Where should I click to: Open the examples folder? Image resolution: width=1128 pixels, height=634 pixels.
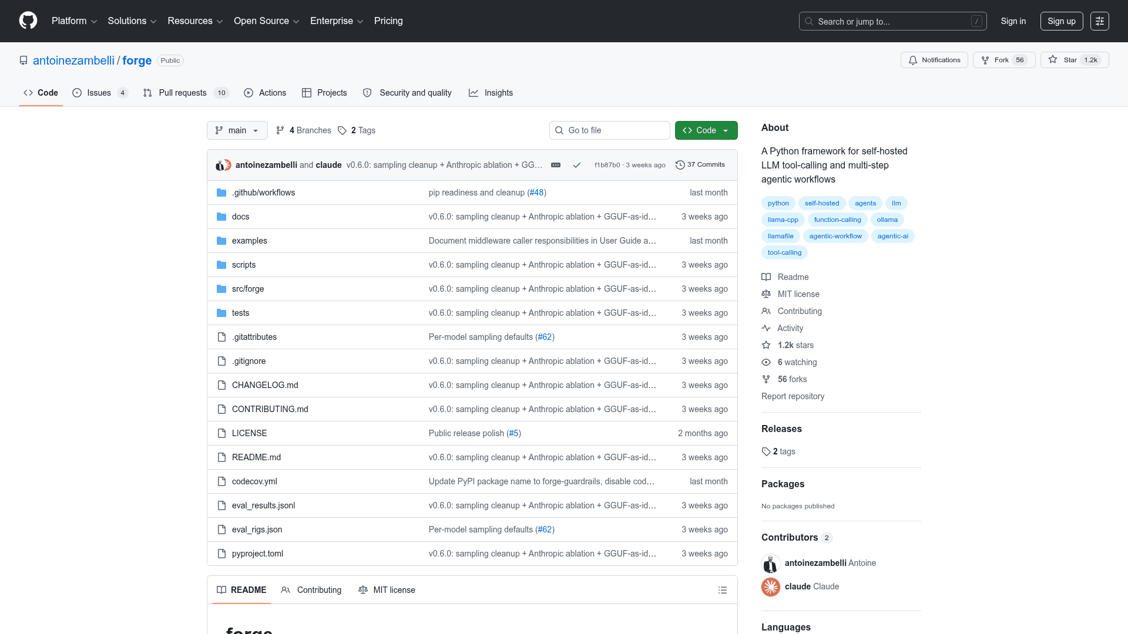coord(249,241)
